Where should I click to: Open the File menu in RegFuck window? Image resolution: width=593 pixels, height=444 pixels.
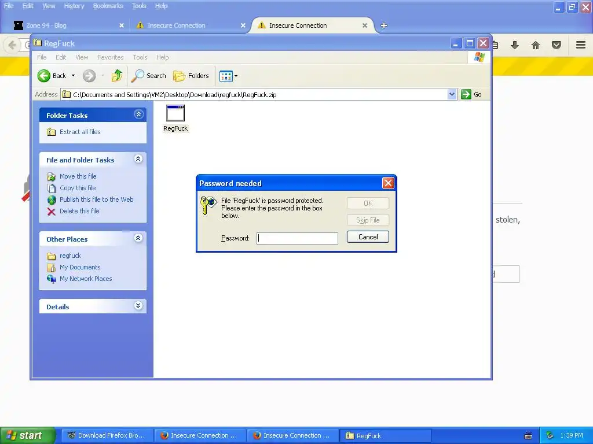tap(42, 57)
